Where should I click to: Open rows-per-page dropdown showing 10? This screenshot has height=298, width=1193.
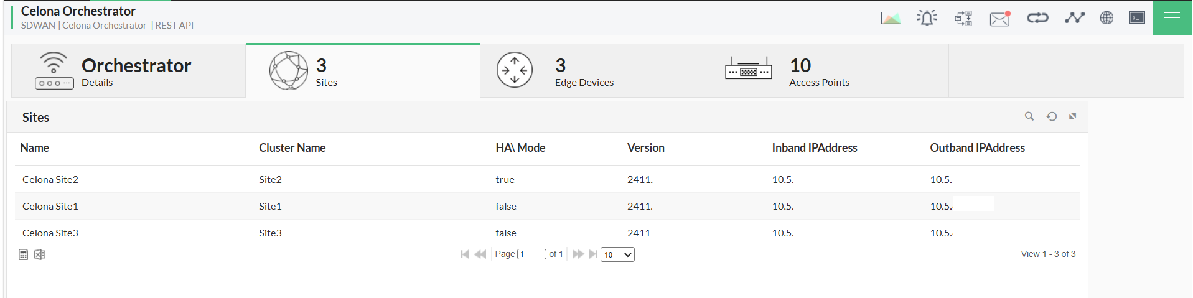[617, 254]
